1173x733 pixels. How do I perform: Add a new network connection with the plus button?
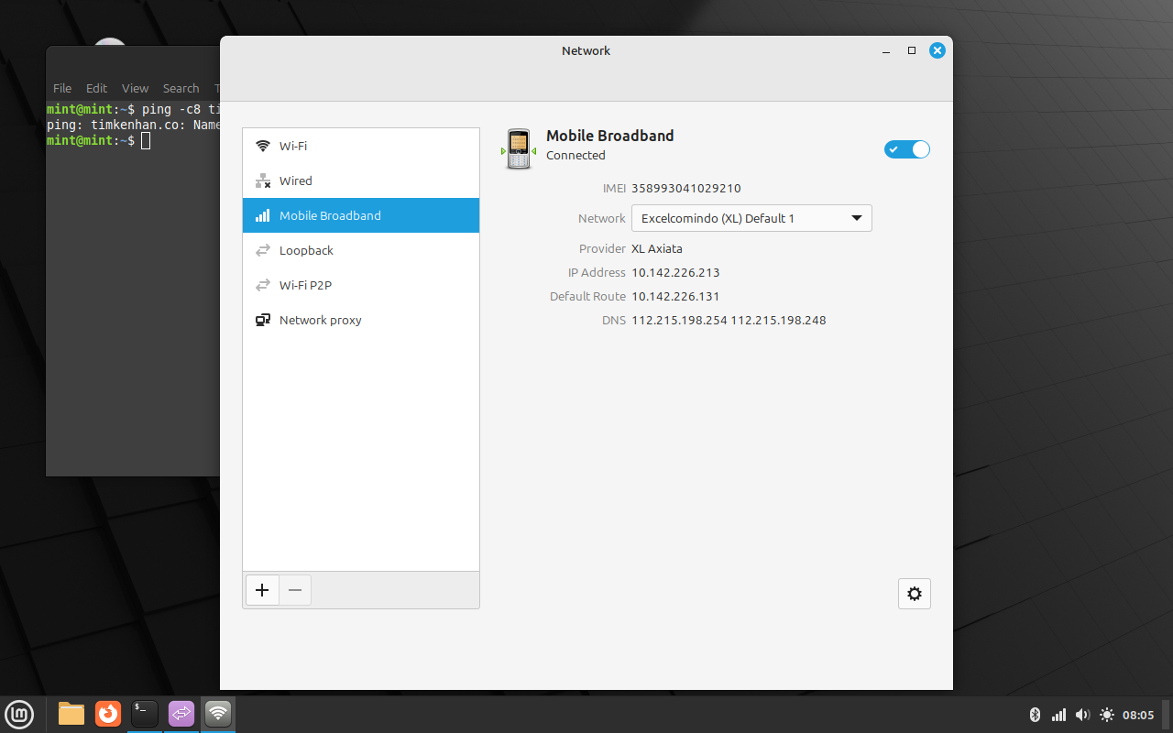click(x=262, y=590)
